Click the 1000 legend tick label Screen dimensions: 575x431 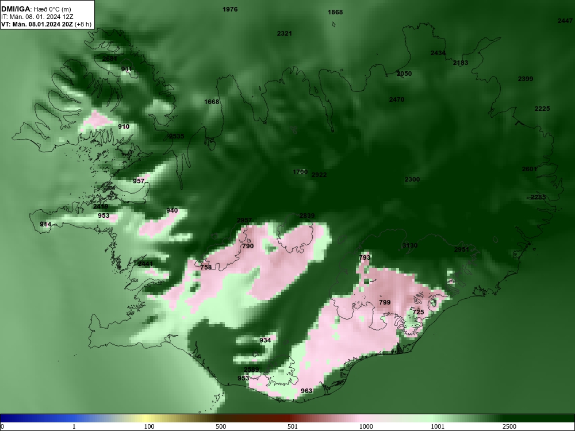(366, 426)
